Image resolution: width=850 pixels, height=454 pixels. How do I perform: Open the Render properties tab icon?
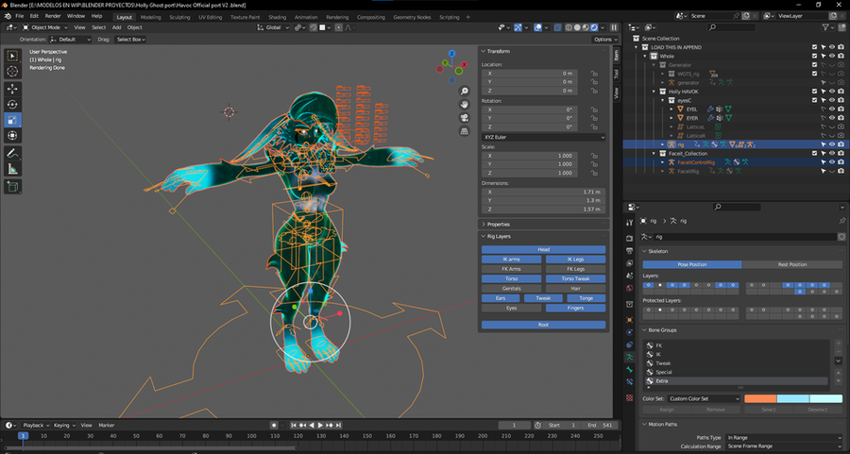[x=629, y=238]
